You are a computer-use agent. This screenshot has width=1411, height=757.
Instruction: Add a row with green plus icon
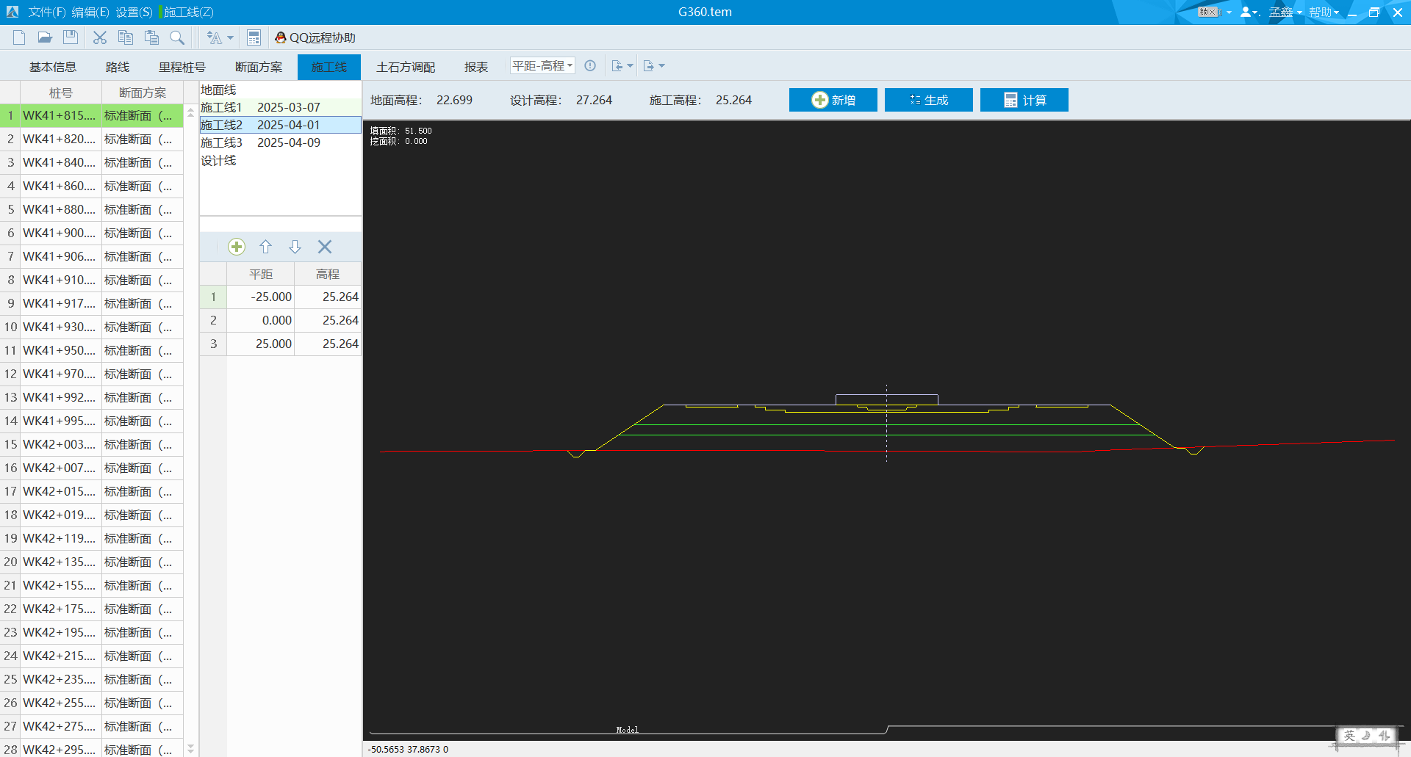tap(237, 247)
